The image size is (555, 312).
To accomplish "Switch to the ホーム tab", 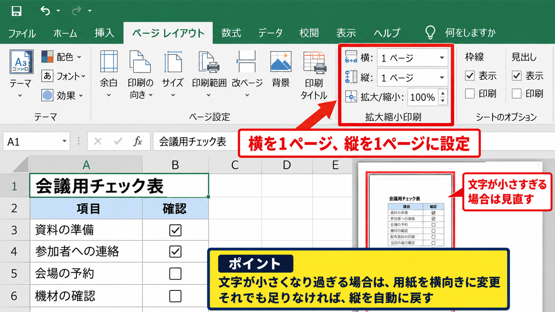I will tap(65, 33).
